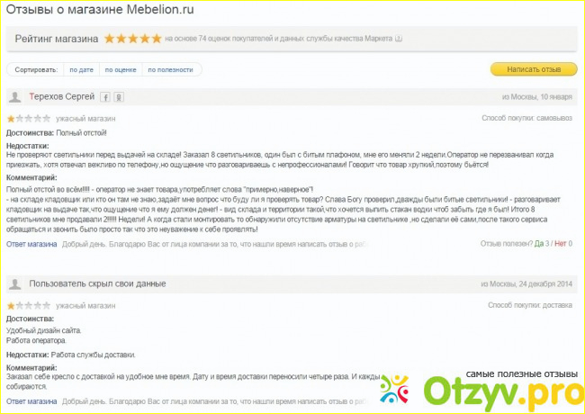This screenshot has height=414, width=585.
Task: Sort reviews by date (по дате)
Action: click(x=80, y=69)
